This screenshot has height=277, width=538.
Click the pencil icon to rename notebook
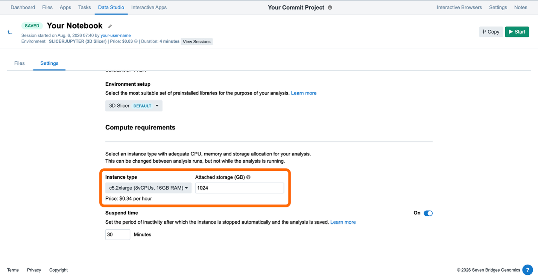coord(110,26)
